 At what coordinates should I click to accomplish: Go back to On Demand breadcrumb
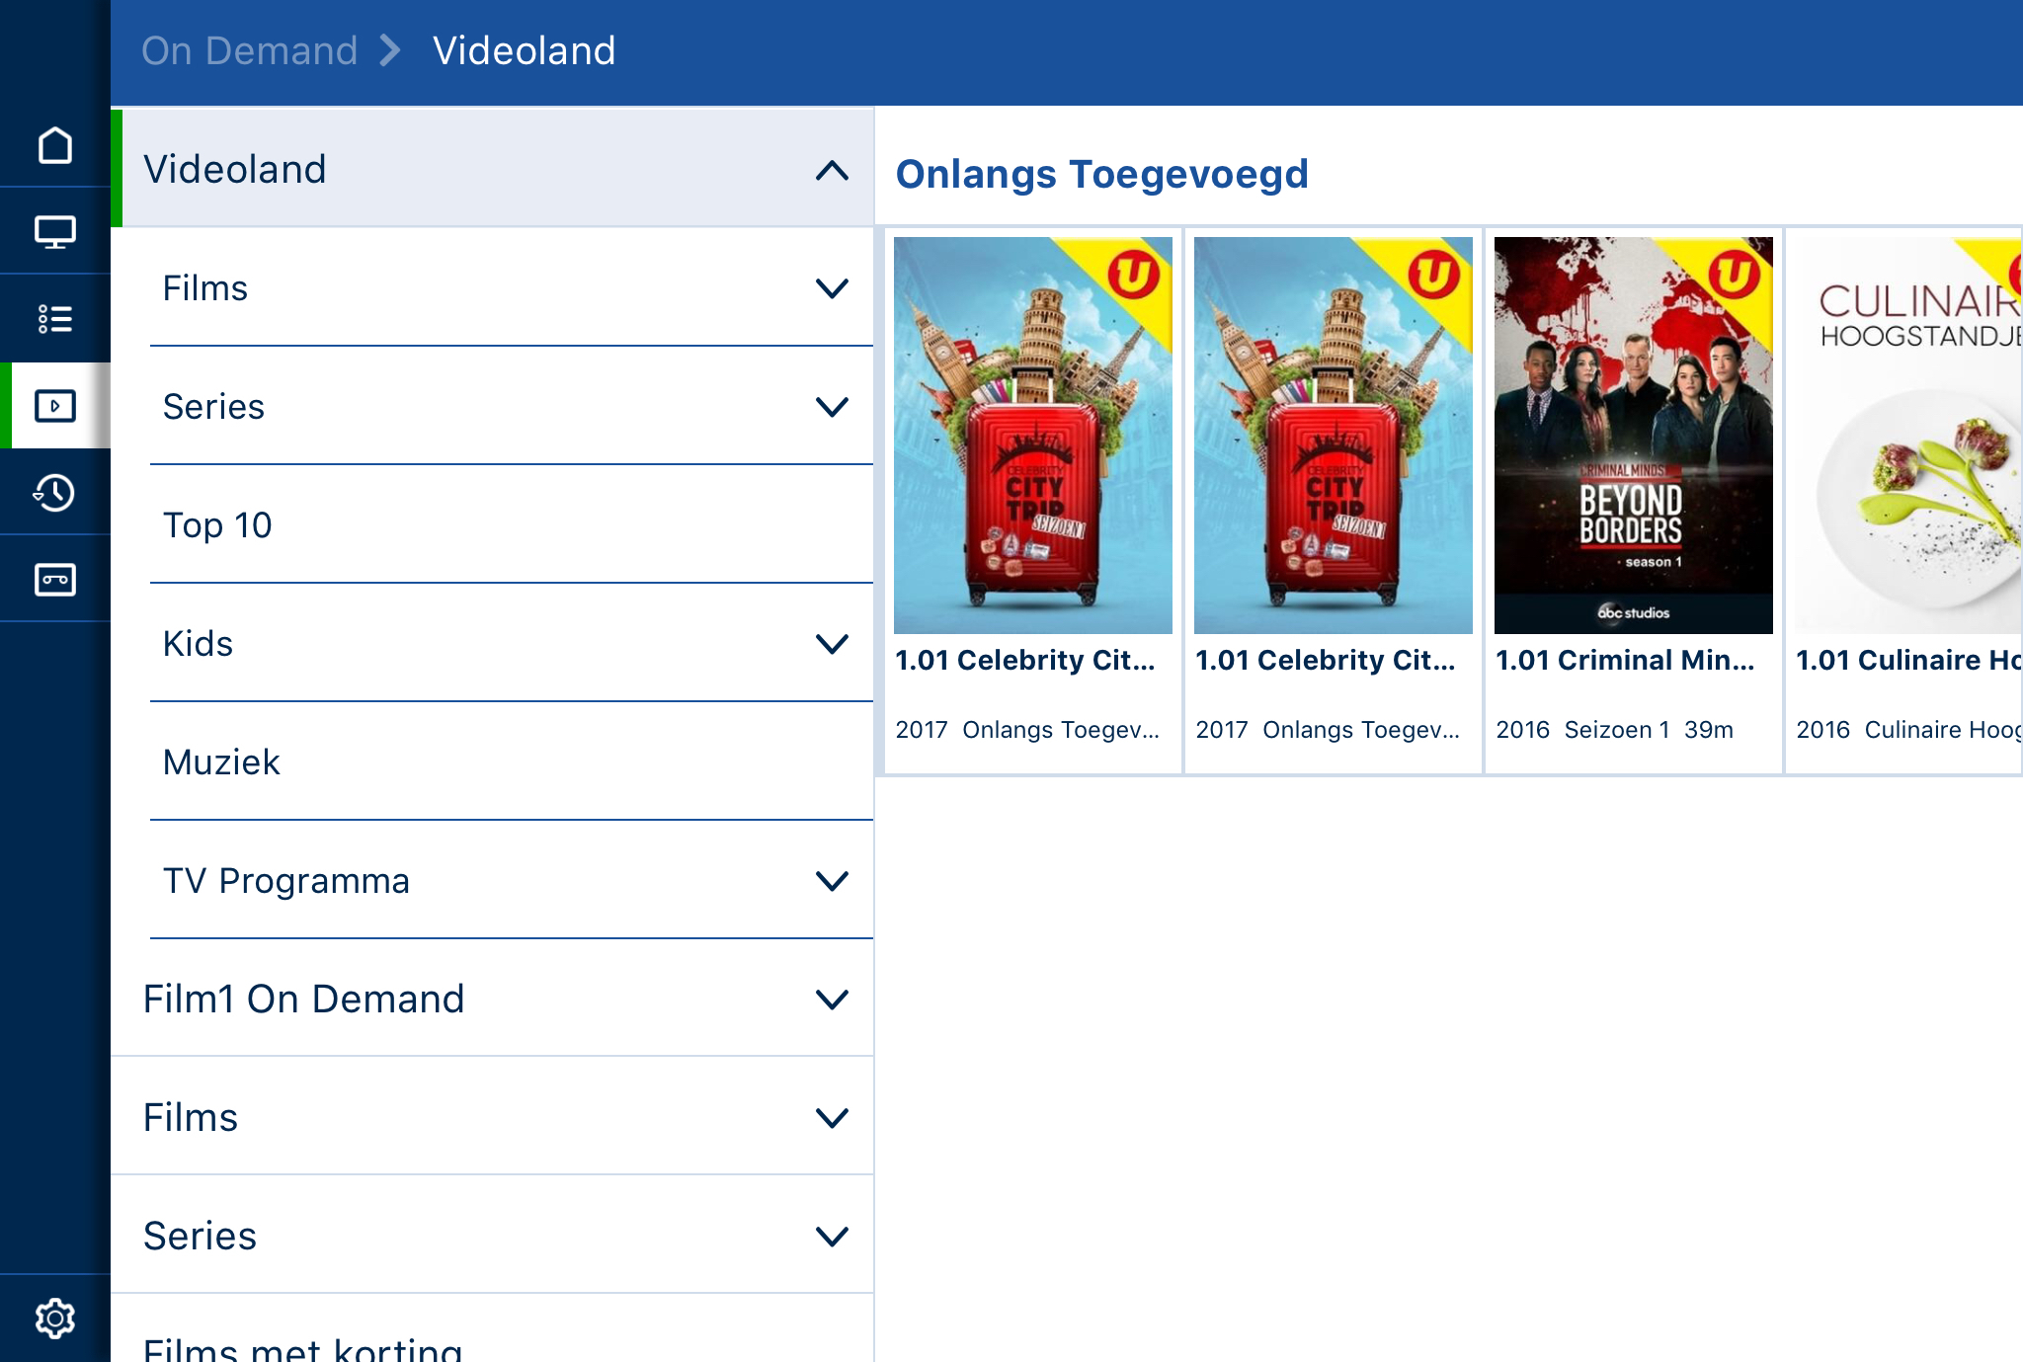tap(249, 50)
